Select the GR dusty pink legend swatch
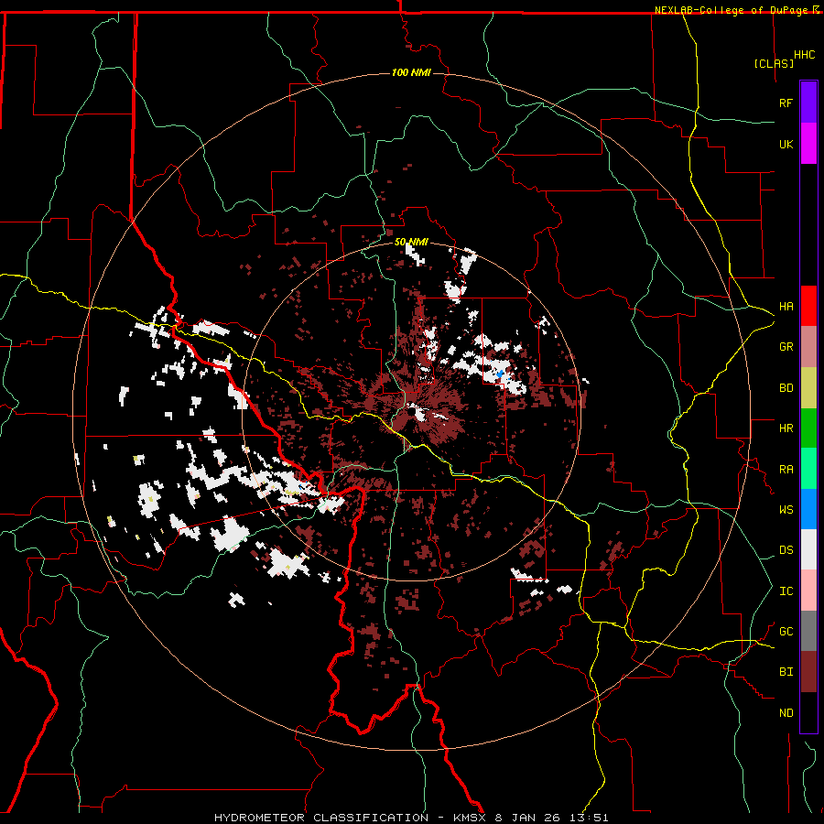 click(x=808, y=347)
